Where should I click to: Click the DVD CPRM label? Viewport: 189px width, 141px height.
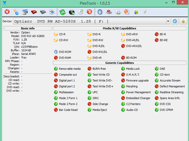coord(166,110)
